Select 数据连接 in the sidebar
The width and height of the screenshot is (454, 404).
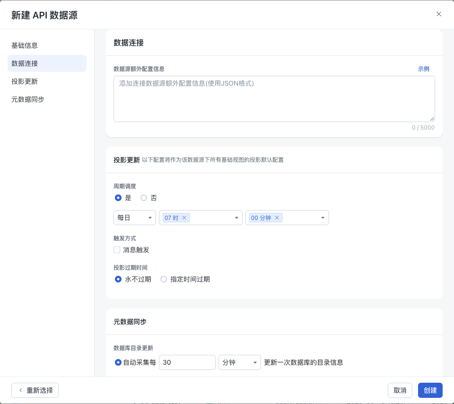coord(47,63)
